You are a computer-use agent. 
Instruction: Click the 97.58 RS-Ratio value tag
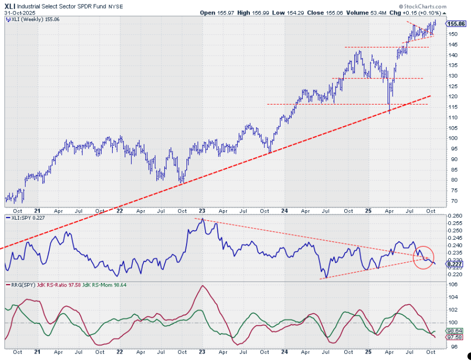[455, 337]
